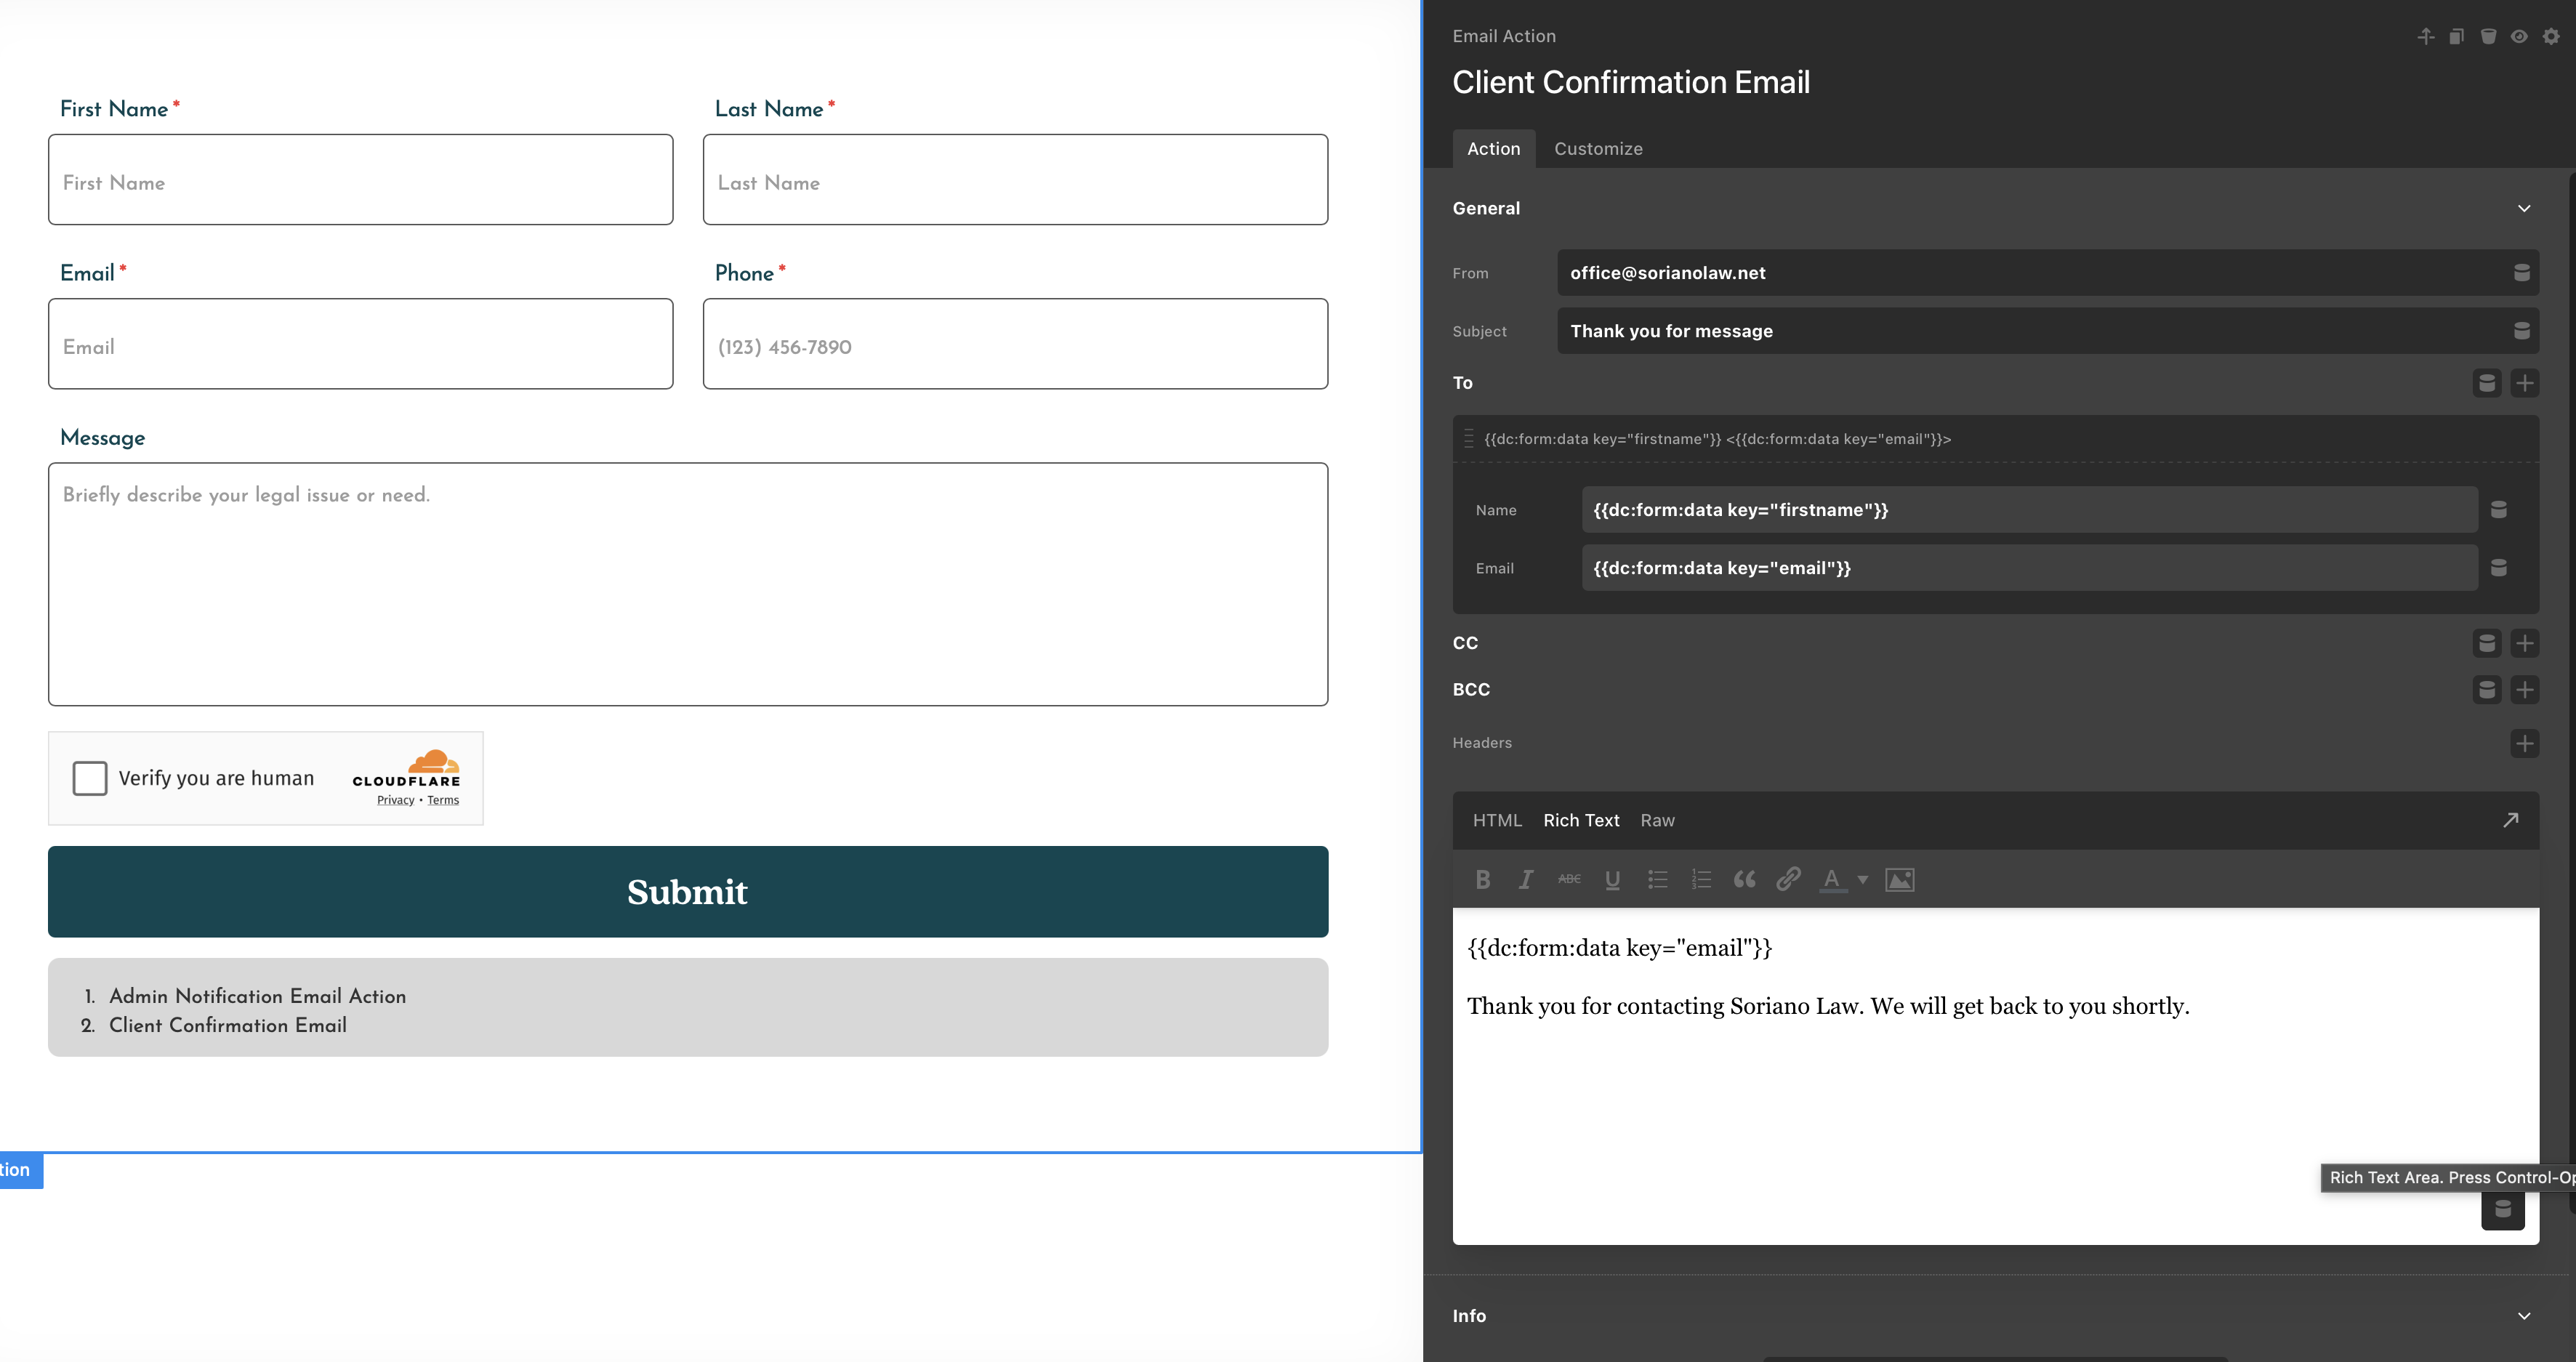Click the Submit button
2576x1362 pixels.
point(688,892)
